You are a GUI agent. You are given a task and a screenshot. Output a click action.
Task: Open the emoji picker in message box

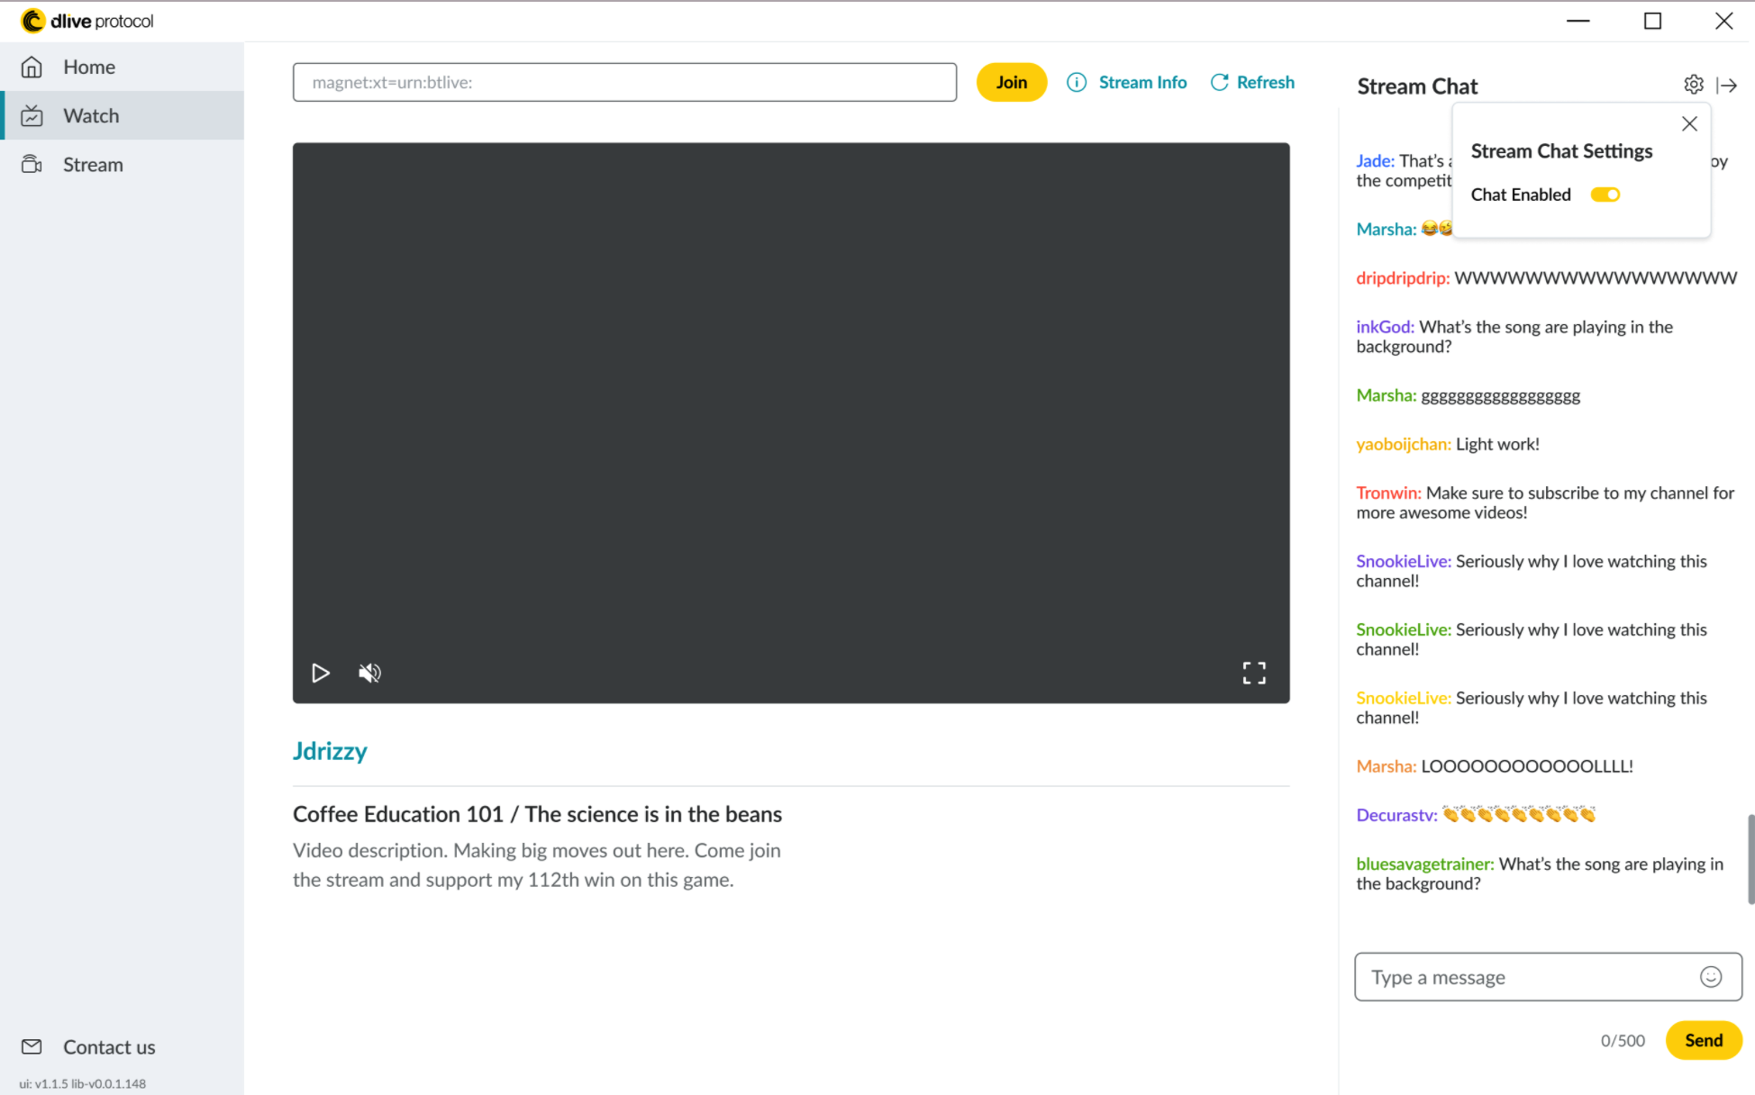point(1710,977)
